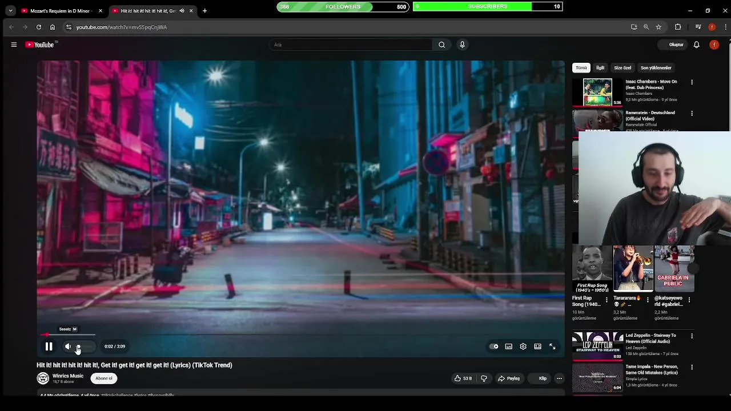
Task: Mute the video using the speaker icon
Action: (x=68, y=346)
